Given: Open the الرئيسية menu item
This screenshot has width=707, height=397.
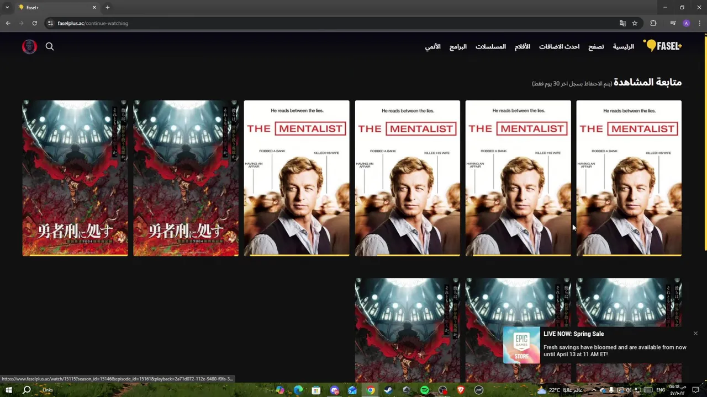Looking at the screenshot, I should click(623, 47).
